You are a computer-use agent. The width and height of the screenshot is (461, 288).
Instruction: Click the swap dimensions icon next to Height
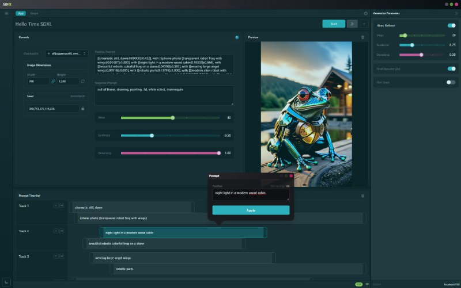pos(82,82)
